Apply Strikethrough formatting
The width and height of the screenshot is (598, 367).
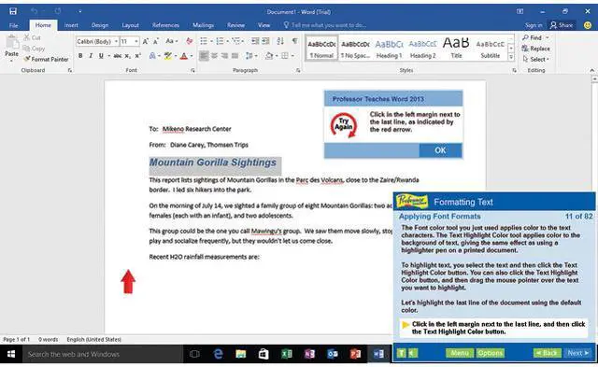pos(118,56)
